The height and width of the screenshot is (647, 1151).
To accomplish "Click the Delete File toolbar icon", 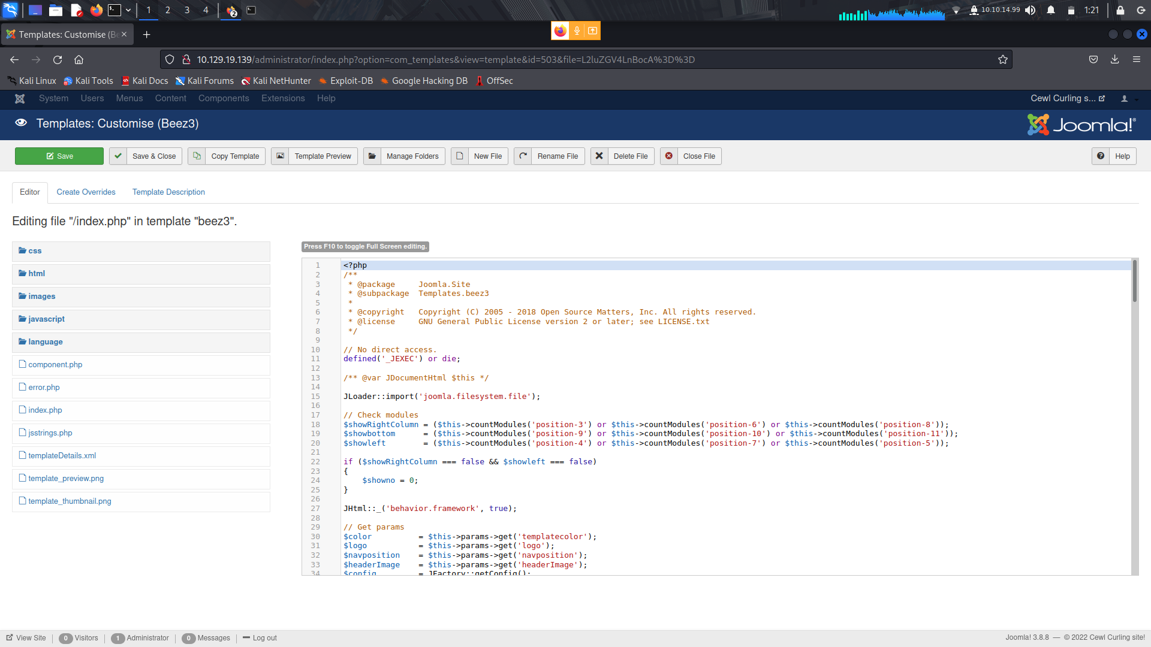I will 599,156.
